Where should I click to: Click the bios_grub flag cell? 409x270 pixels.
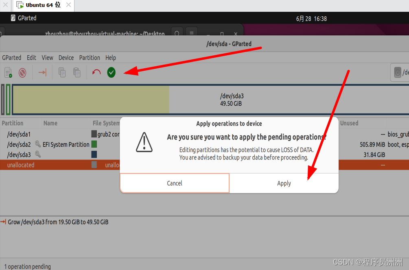click(x=398, y=134)
